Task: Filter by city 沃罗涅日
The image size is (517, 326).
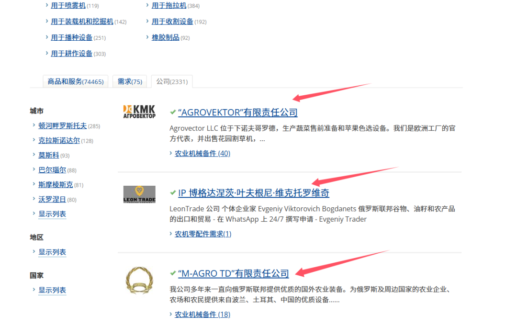Action: tap(52, 200)
